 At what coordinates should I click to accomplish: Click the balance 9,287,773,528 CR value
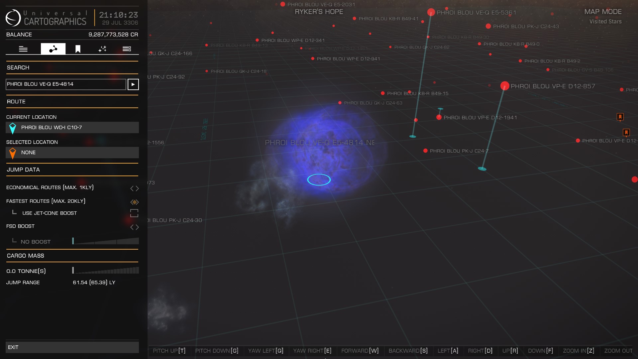[113, 35]
